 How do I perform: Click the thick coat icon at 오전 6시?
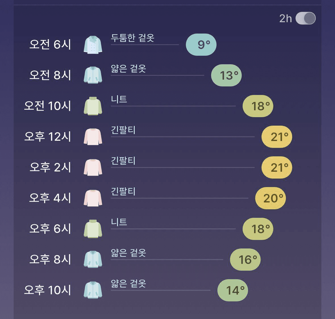coord(93,45)
